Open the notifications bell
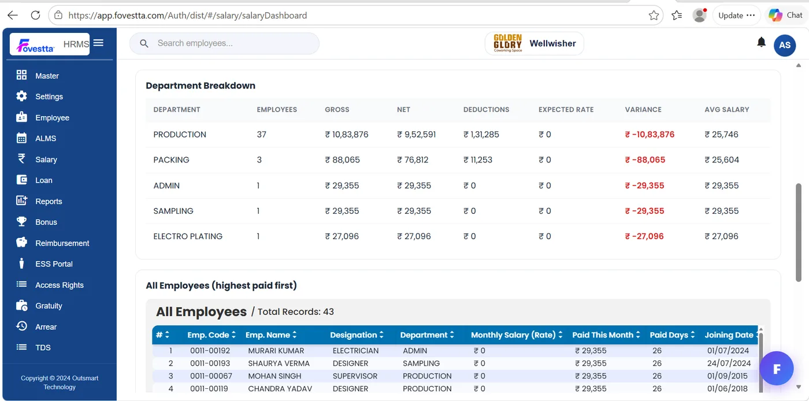809x401 pixels. click(762, 42)
